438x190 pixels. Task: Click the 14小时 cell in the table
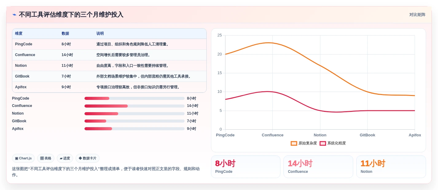click(x=67, y=55)
